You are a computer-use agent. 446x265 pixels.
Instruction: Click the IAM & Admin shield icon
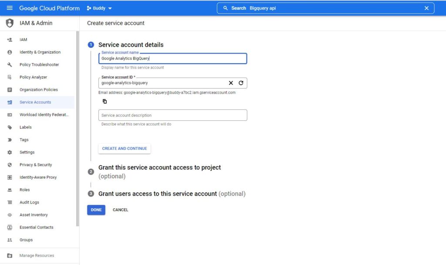(x=10, y=23)
